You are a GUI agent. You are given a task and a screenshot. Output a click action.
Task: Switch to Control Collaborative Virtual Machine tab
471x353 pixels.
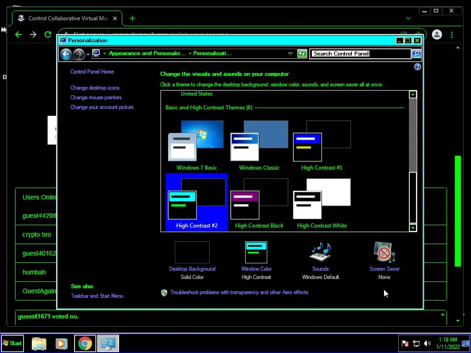coord(67,18)
